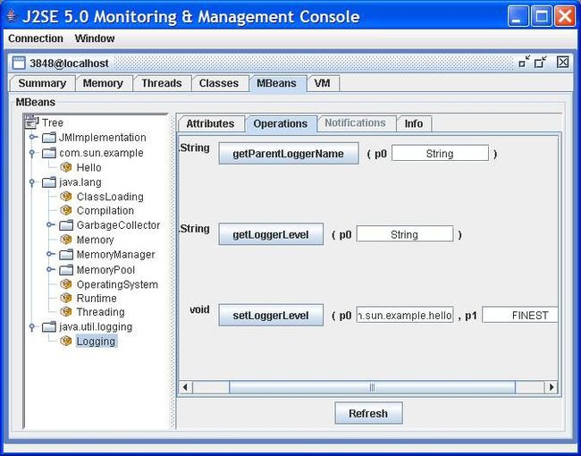Maximize the 3848@localhost internal frame
The image size is (581, 456).
[541, 62]
